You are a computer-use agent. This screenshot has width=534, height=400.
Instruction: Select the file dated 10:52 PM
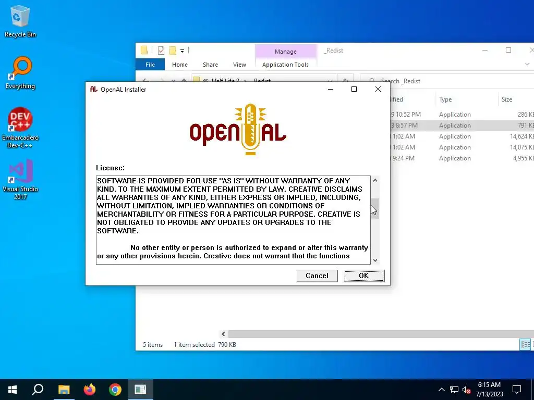coord(462,115)
